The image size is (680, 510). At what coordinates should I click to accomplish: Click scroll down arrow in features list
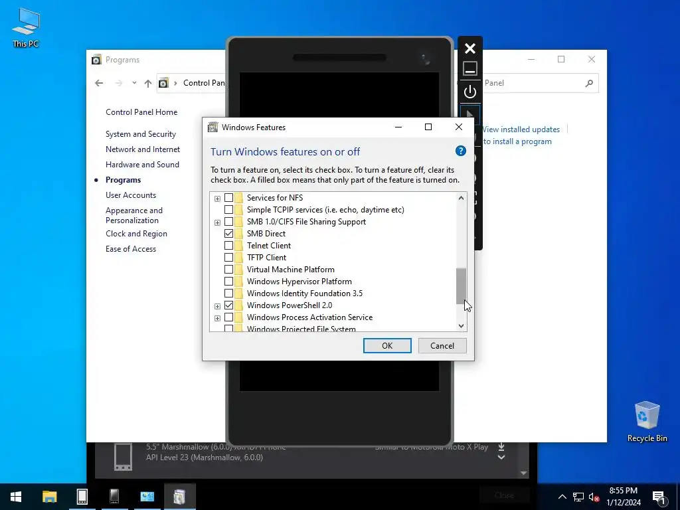pyautogui.click(x=461, y=325)
